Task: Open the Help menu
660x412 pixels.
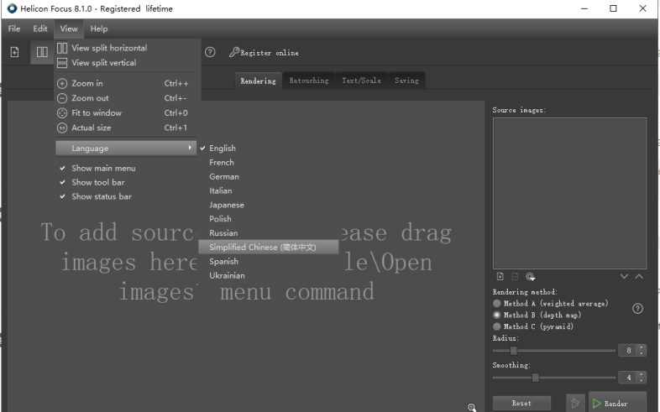Action: (99, 29)
